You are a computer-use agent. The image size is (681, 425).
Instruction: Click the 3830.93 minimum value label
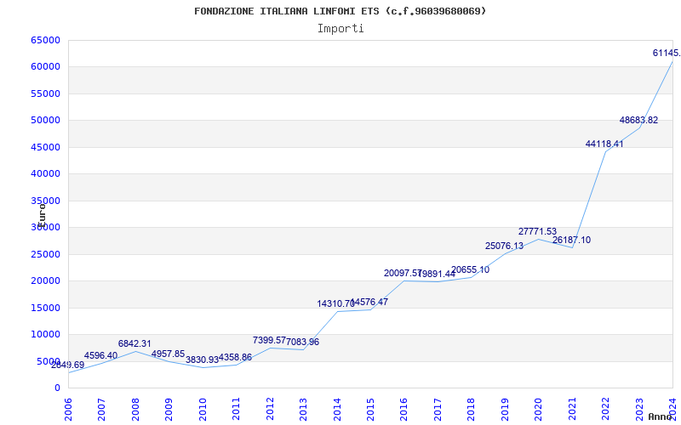202,360
